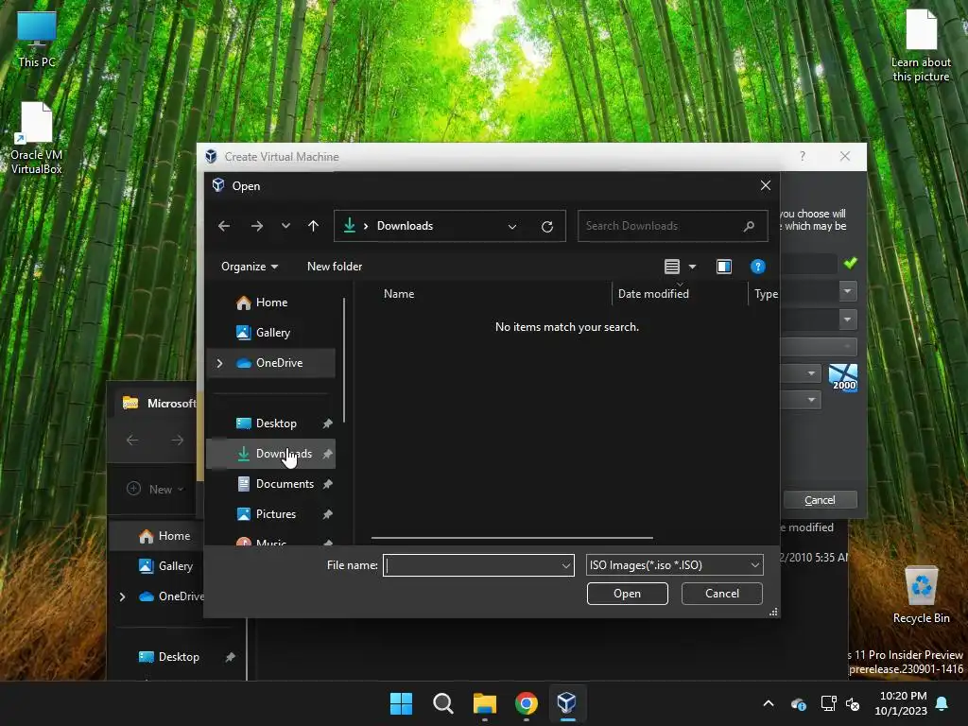Expand the File name dropdown arrow
Screen dimensions: 968x726
pyautogui.click(x=565, y=565)
